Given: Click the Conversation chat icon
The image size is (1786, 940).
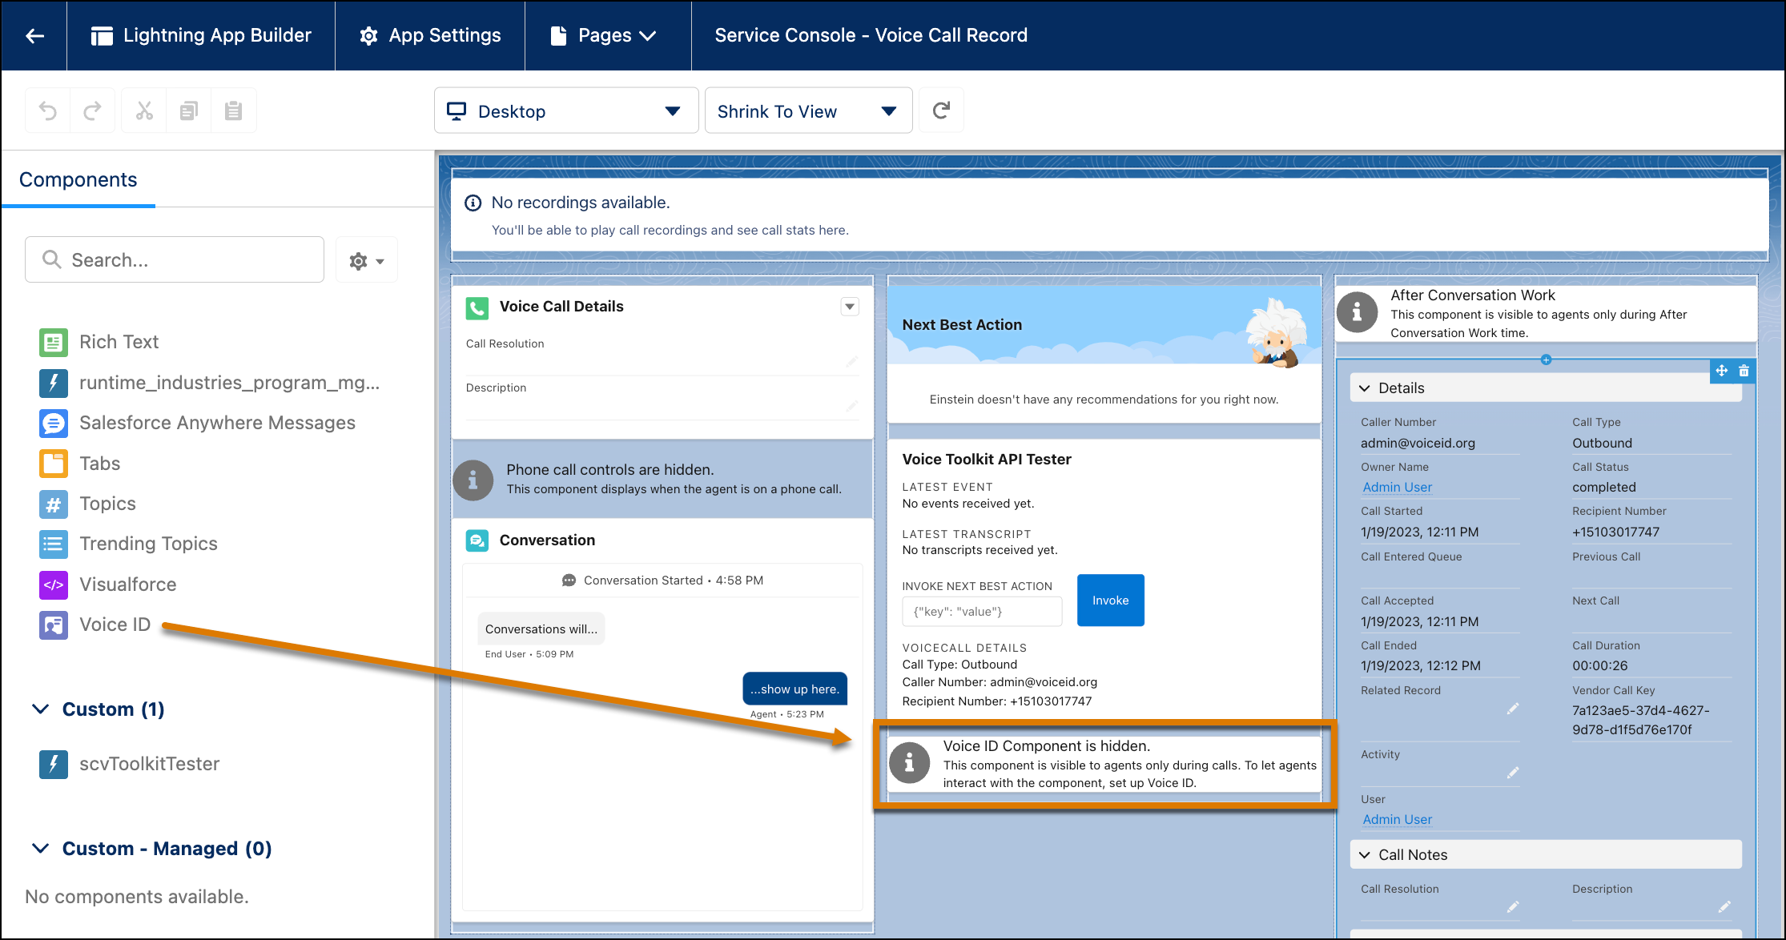Looking at the screenshot, I should point(477,540).
